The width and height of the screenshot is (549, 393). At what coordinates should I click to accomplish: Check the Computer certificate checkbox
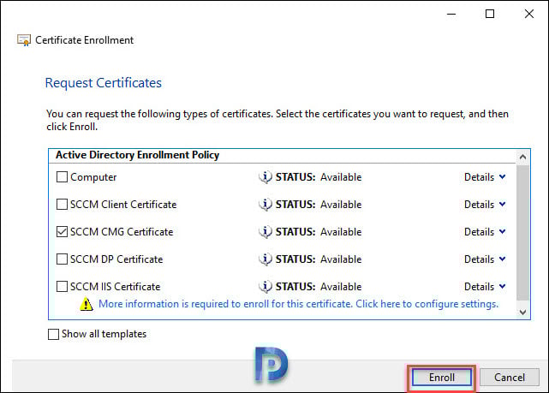[x=62, y=177]
